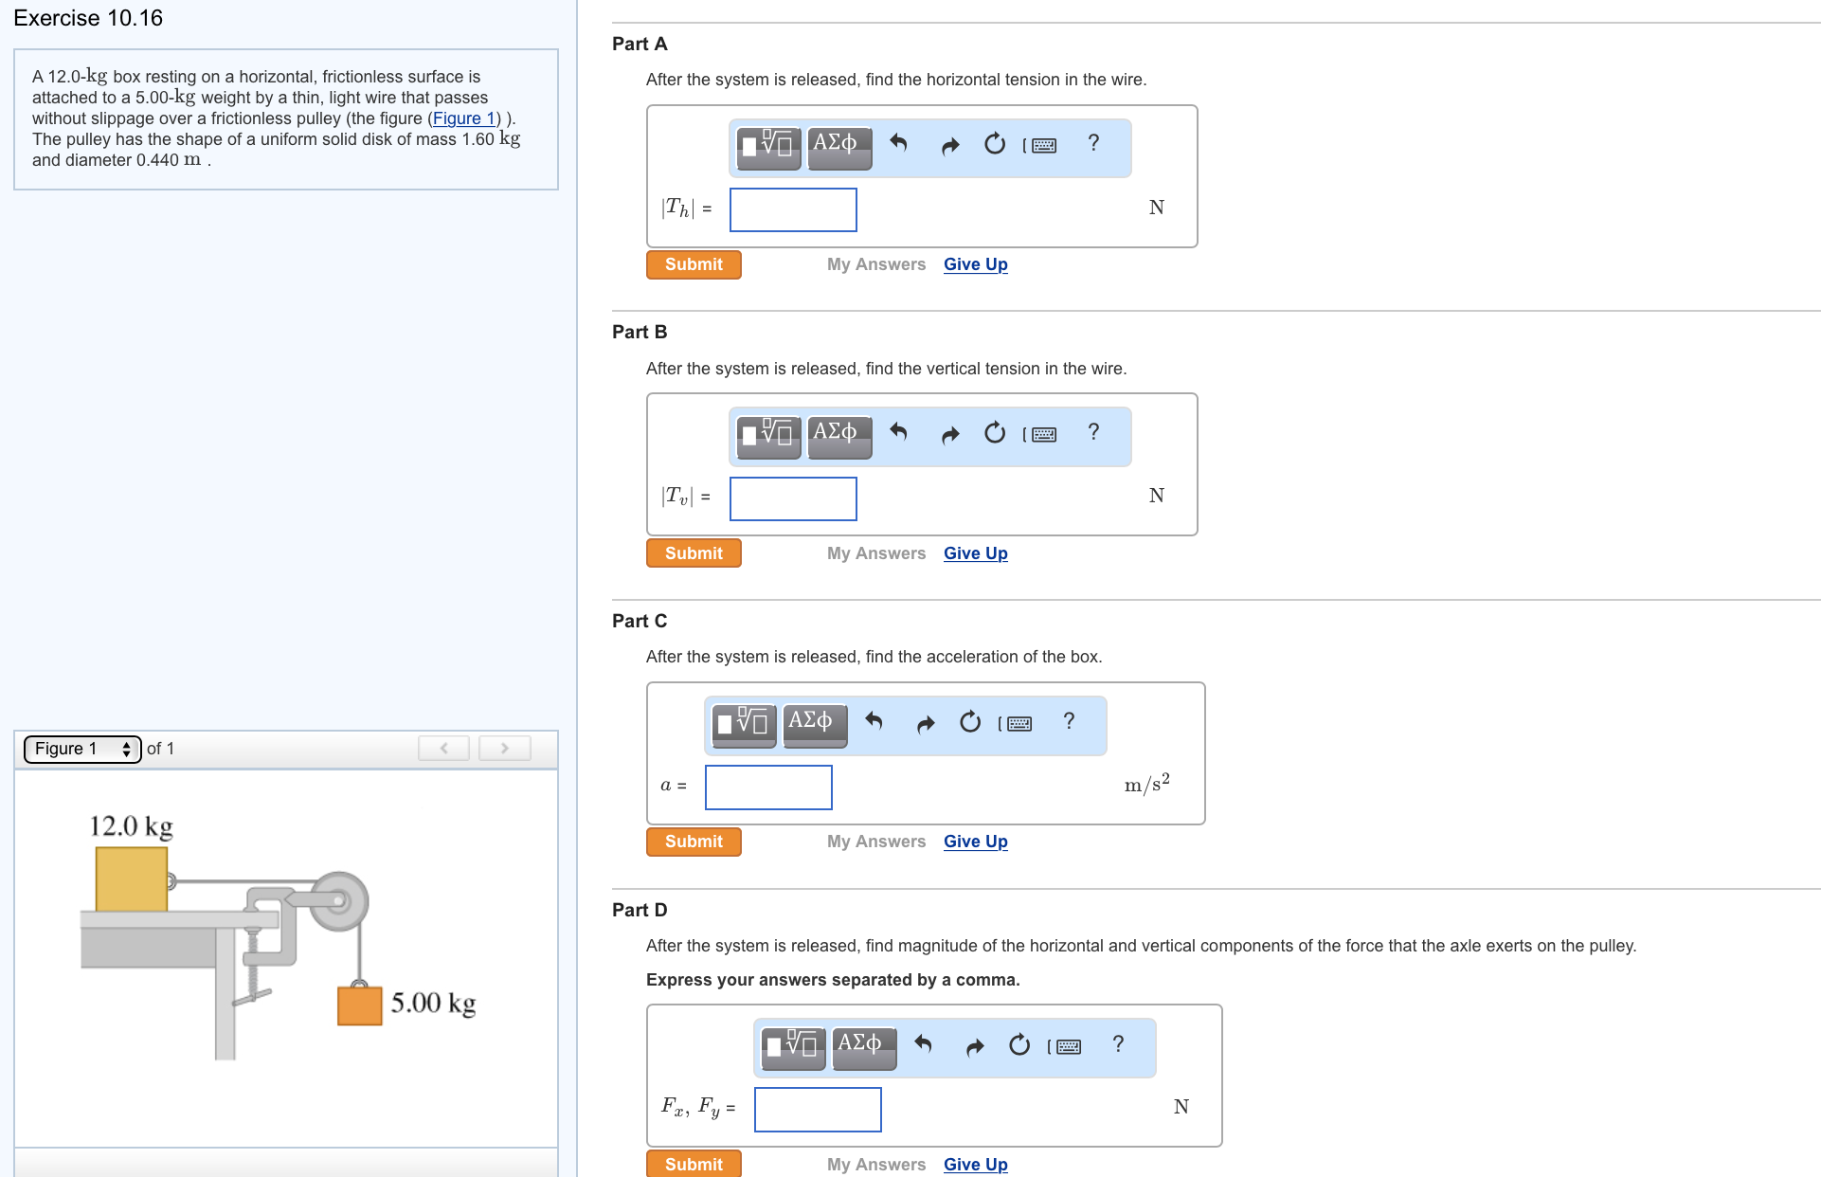Show keyboard shortcuts in Part A

[x=1040, y=145]
